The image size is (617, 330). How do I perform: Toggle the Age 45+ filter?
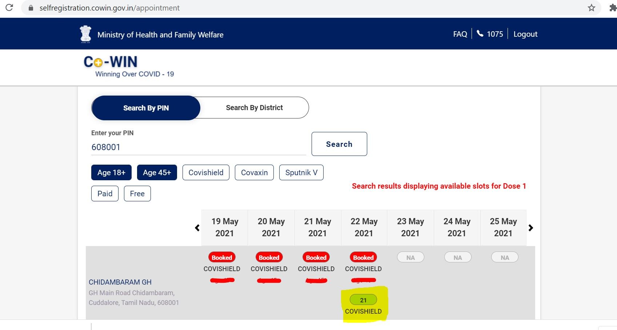(x=157, y=172)
